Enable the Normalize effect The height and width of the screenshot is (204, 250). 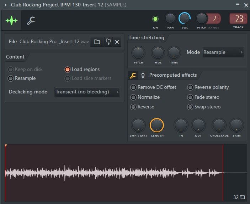[x=145, y=97]
